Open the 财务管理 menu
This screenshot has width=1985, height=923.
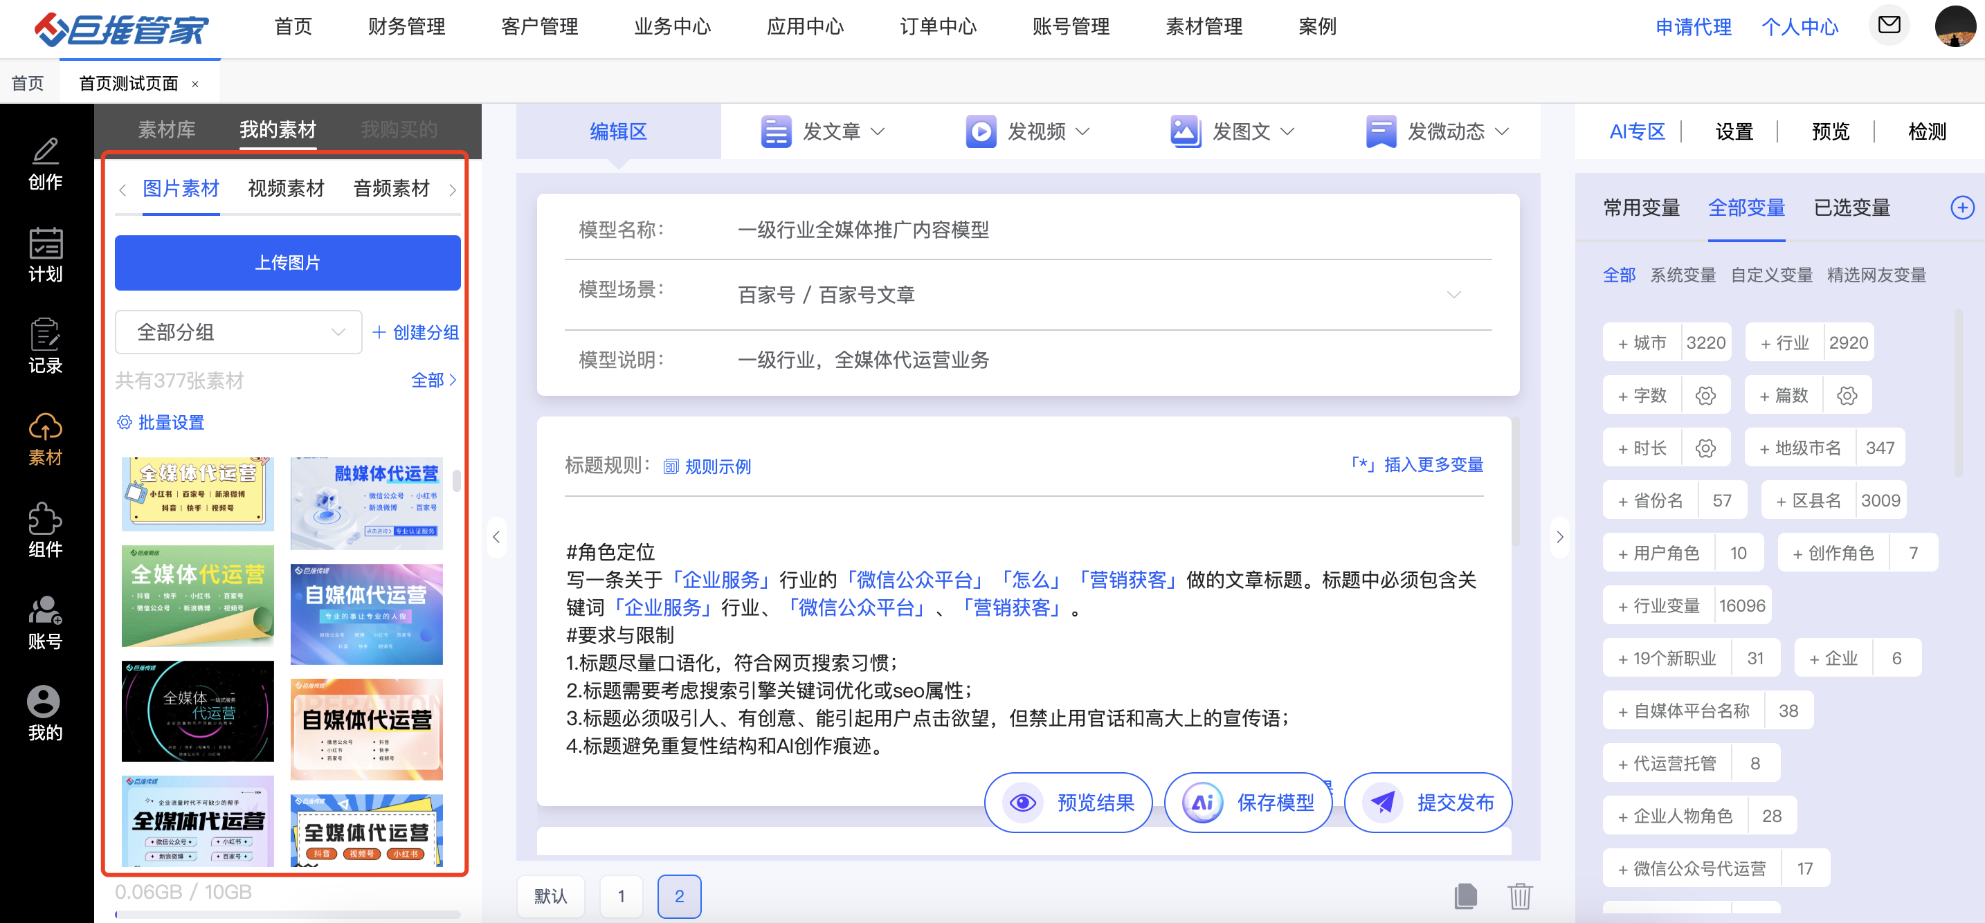click(406, 27)
